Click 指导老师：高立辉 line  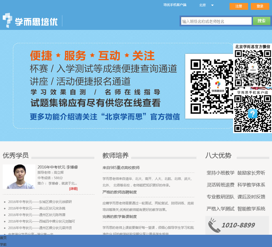pos(51,173)
